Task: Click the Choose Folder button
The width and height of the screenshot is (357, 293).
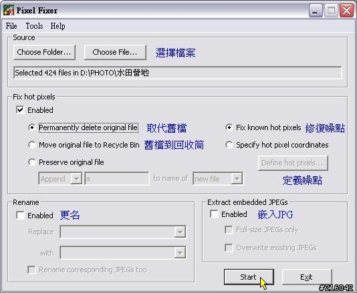Action: (x=44, y=52)
